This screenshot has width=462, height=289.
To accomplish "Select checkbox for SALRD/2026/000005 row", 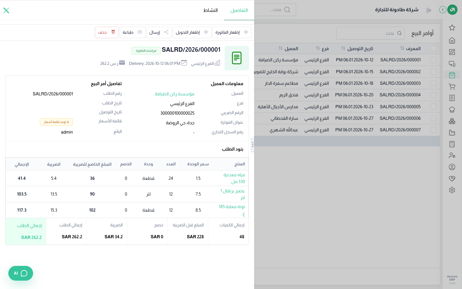I will (x=433, y=107).
